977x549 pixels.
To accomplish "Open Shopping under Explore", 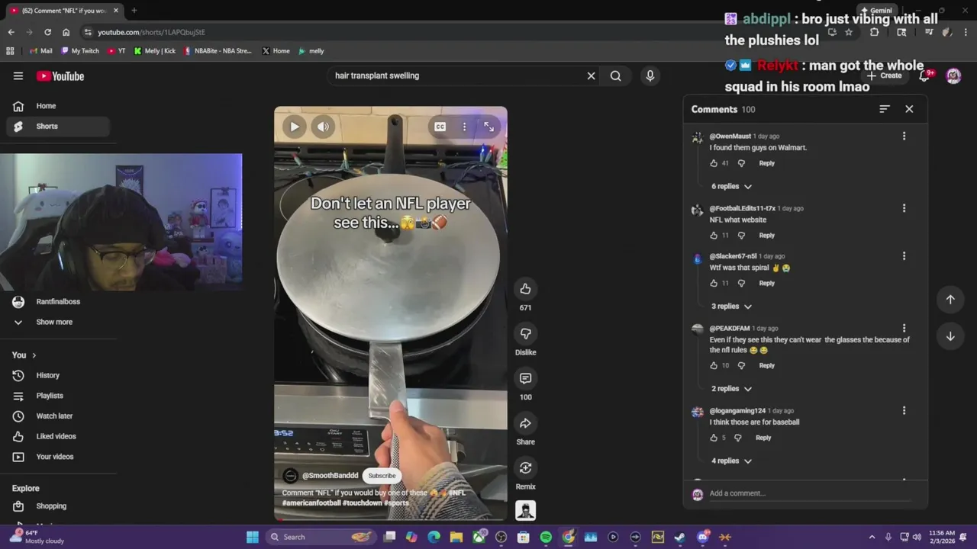I will [58, 506].
